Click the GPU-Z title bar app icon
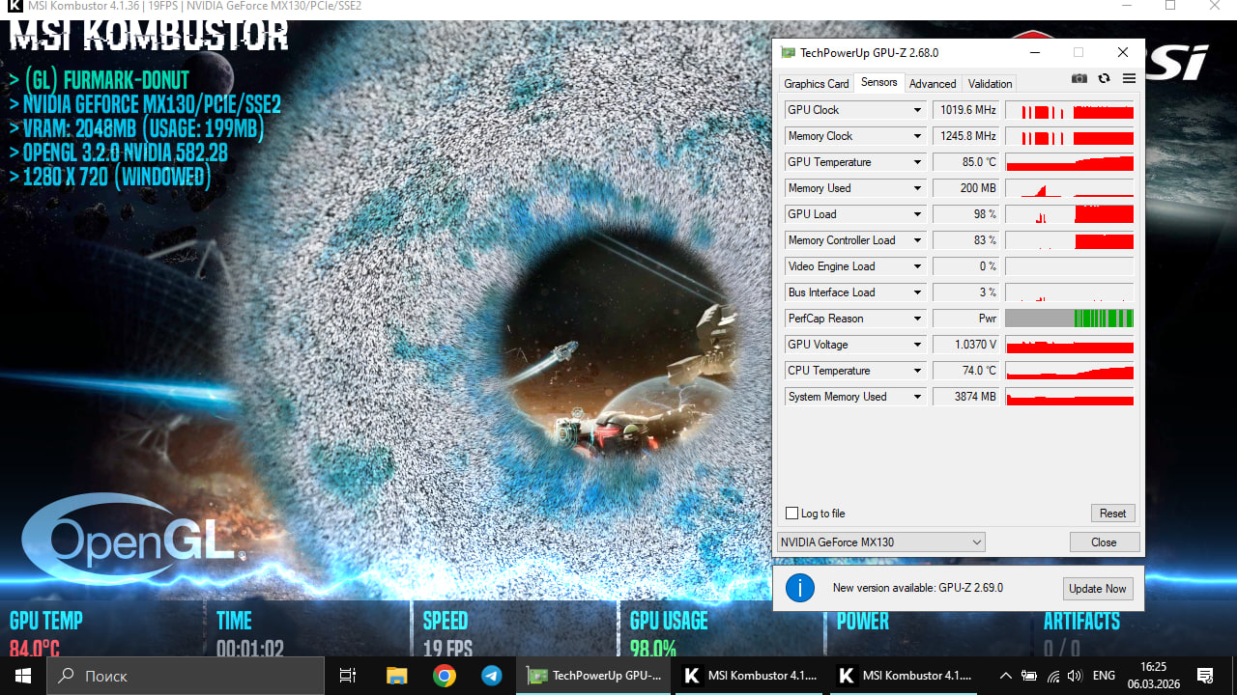Viewport: 1237px width, 695px height. 789,52
